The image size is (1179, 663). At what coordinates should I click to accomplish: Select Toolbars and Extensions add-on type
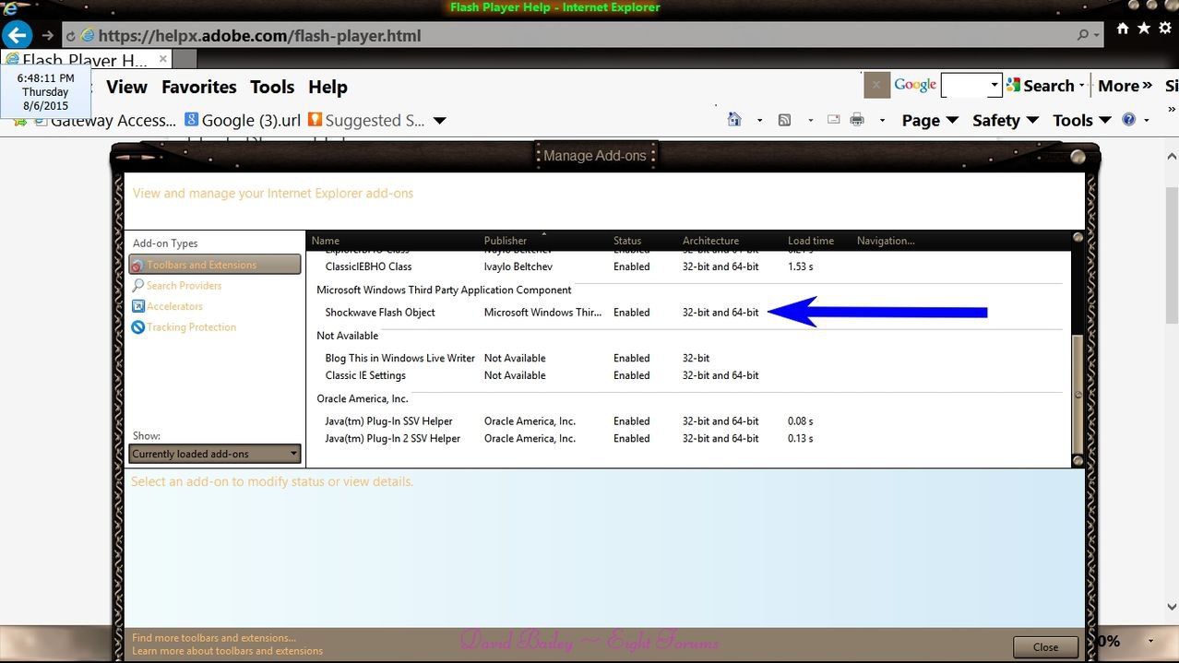coord(215,265)
